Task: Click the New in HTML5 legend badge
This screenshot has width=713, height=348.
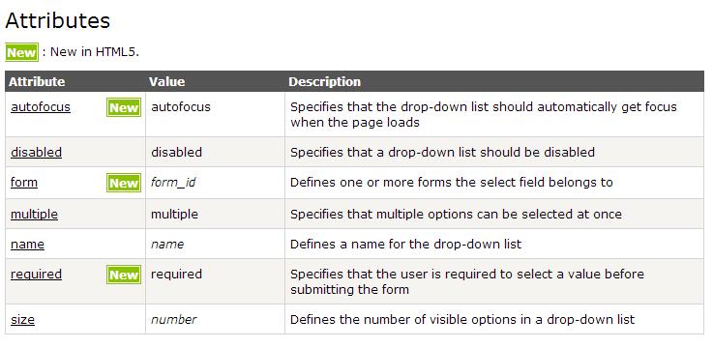Action: tap(21, 52)
